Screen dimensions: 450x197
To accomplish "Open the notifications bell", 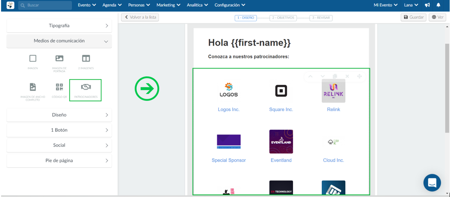I will coord(438,5).
